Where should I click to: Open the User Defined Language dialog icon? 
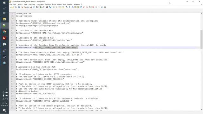tap(75, 7)
